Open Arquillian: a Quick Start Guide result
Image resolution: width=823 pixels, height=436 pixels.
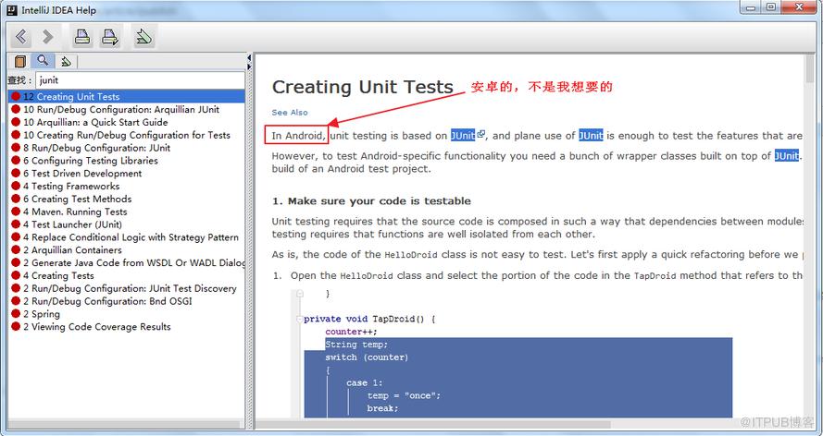click(95, 122)
